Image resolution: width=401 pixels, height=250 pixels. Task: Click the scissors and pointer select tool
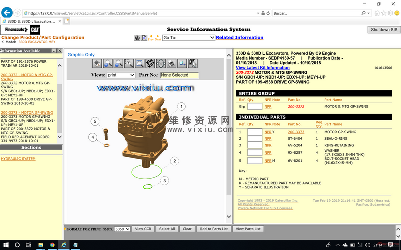coord(193,63)
